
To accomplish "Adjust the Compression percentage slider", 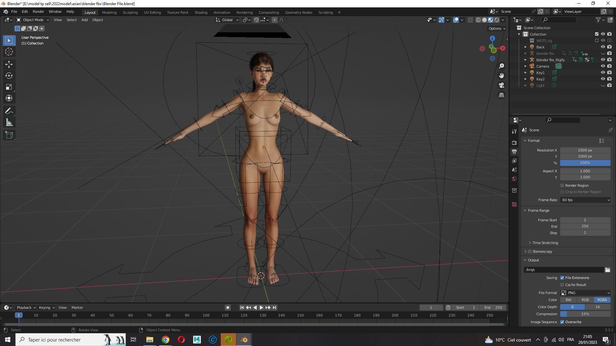I will (x=585, y=314).
